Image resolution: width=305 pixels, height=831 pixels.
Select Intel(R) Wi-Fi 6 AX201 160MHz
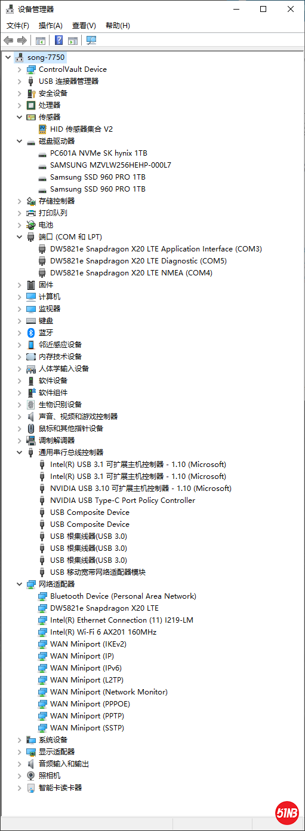pos(103,632)
